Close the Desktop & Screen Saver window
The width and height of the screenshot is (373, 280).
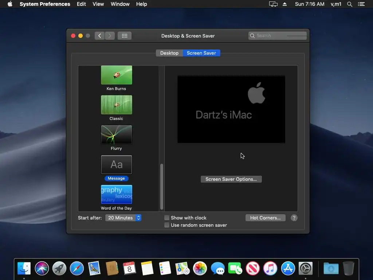click(x=73, y=36)
